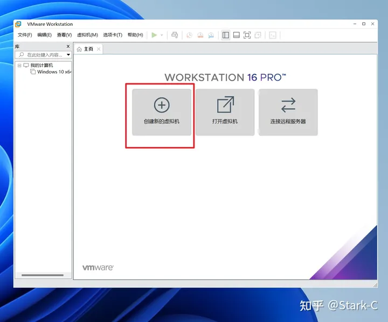Open the power options dropdown arrow
Viewport: 388px width, 322px height.
click(x=162, y=35)
